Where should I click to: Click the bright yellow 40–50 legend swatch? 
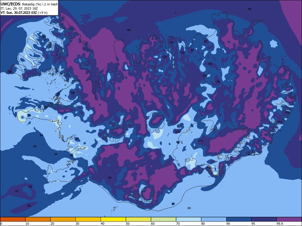tap(113, 219)
